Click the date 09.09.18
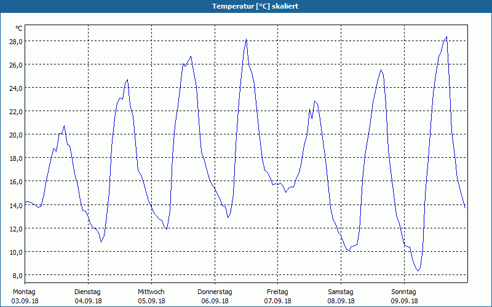Image resolution: width=492 pixels, height=307 pixels. tap(404, 301)
